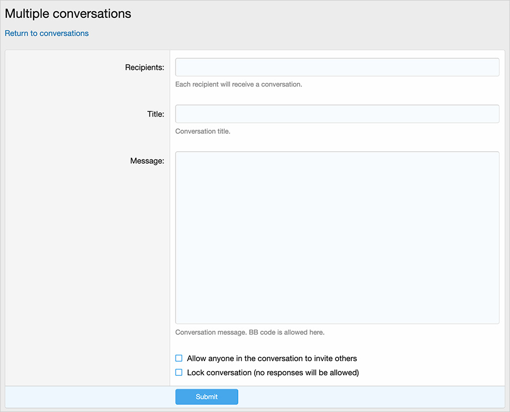Select the Recipients field label

click(x=144, y=67)
